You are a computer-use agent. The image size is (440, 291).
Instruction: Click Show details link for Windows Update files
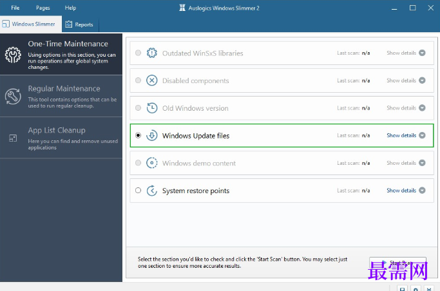click(401, 135)
